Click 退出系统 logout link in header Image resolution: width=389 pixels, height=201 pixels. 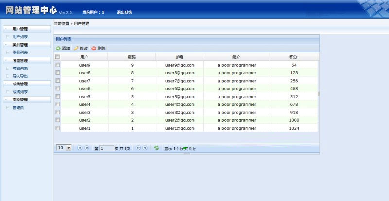tap(124, 12)
